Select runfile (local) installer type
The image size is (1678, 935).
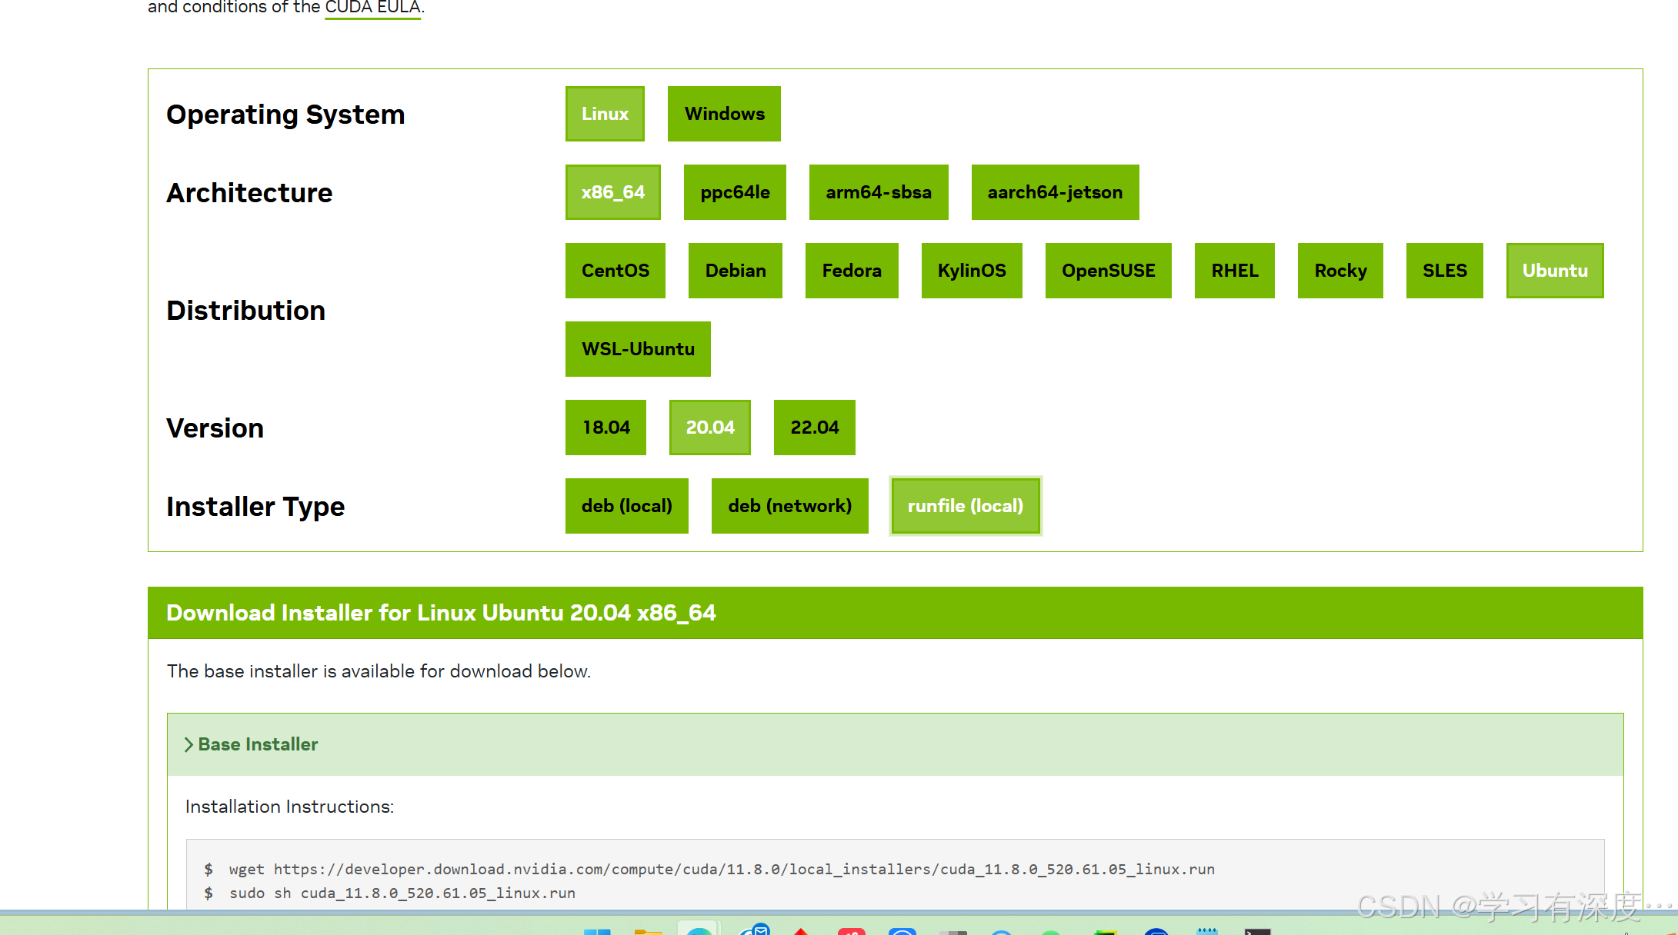coord(966,506)
